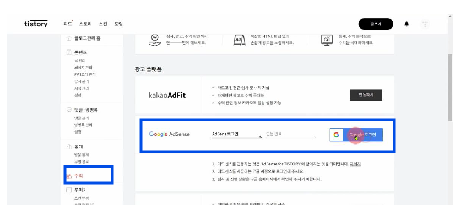Click the bar chart icon beside 통계
This screenshot has width=466, height=205.
69,147
